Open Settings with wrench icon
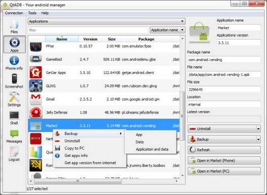 pyautogui.click(x=14, y=99)
